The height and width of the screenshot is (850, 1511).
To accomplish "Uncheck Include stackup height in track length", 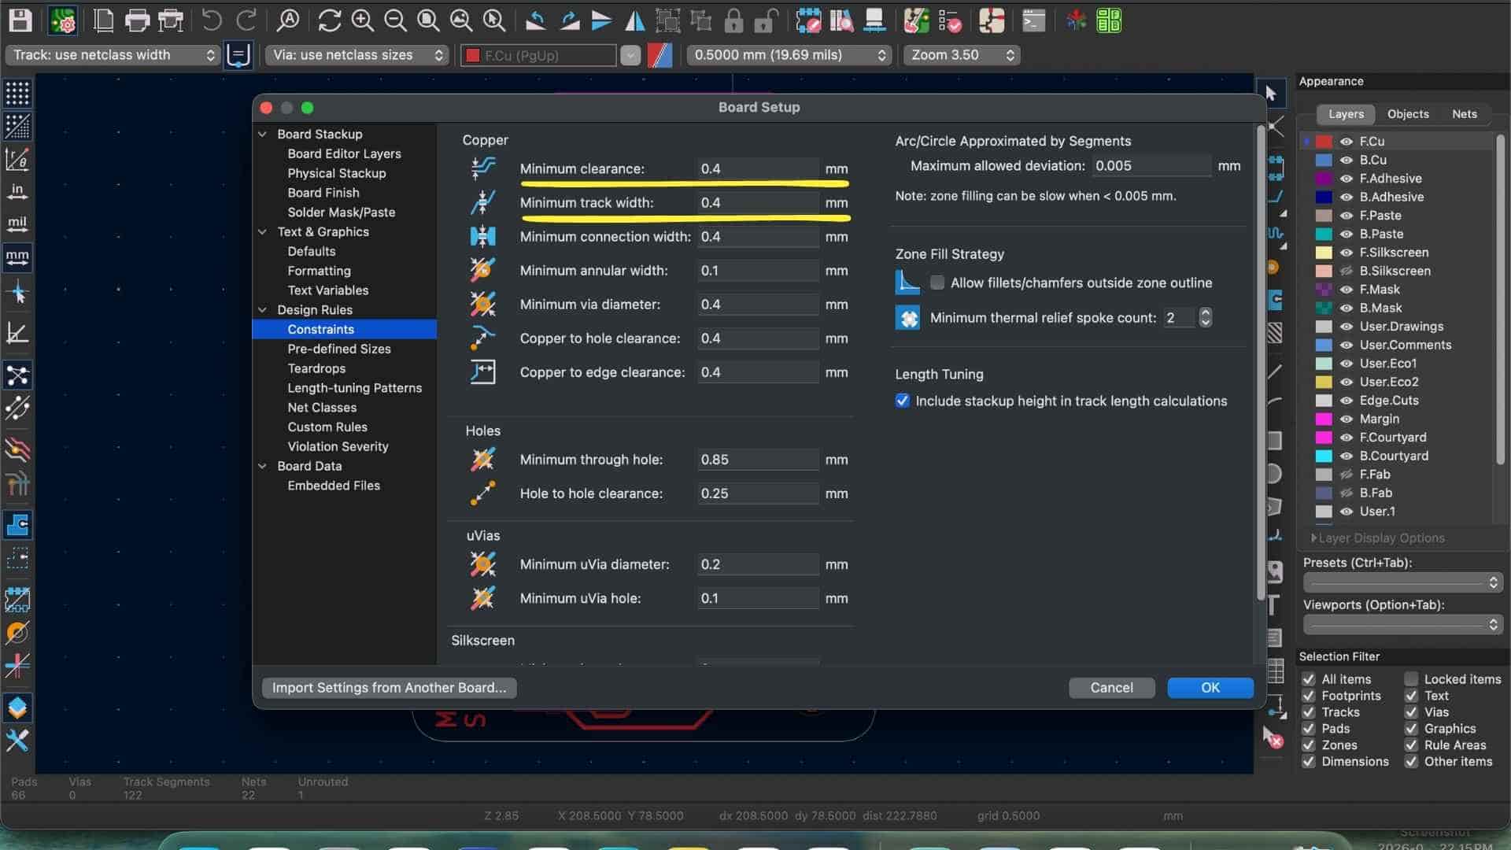I will tap(903, 401).
